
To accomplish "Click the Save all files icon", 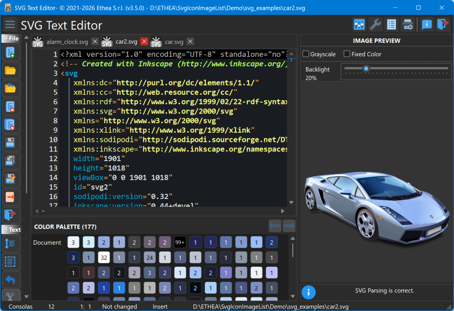I will [10, 161].
